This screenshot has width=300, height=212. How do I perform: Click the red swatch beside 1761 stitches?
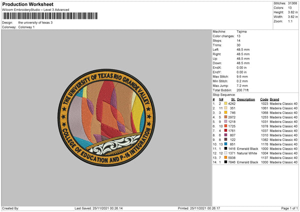[225, 130]
